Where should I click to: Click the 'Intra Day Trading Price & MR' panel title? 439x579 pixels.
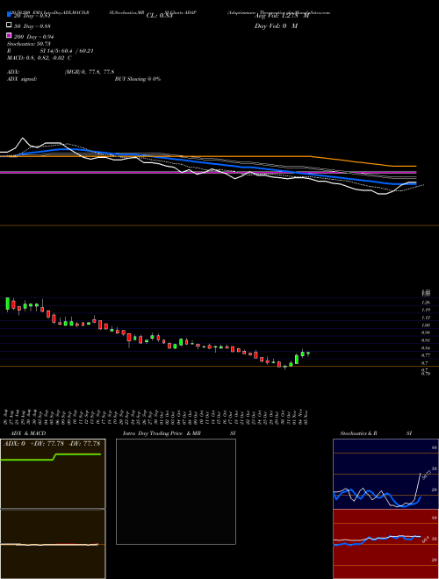point(162,433)
